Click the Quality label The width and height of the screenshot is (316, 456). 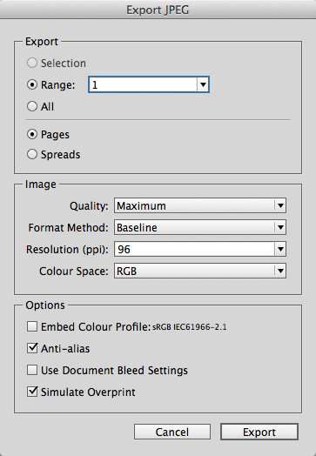[x=89, y=206]
